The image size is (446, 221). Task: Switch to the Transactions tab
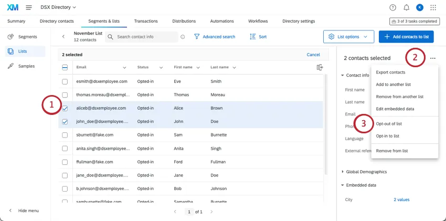(x=146, y=21)
